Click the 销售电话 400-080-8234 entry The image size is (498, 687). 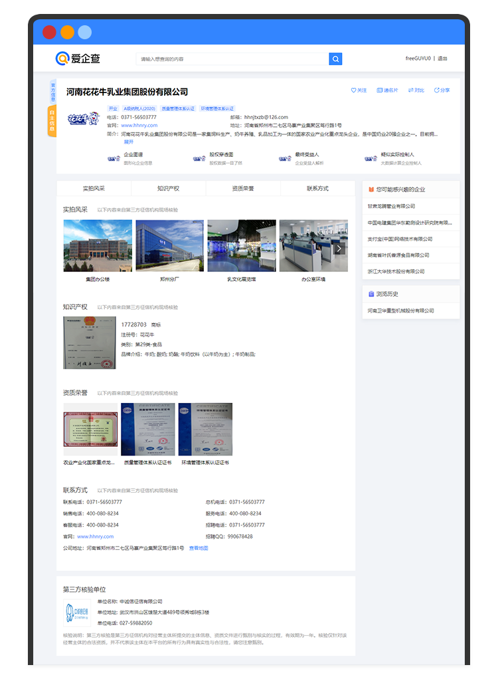click(x=91, y=513)
